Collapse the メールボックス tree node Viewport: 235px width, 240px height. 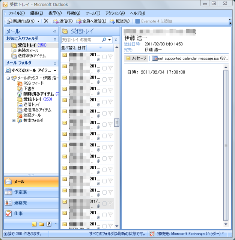click(x=8, y=78)
